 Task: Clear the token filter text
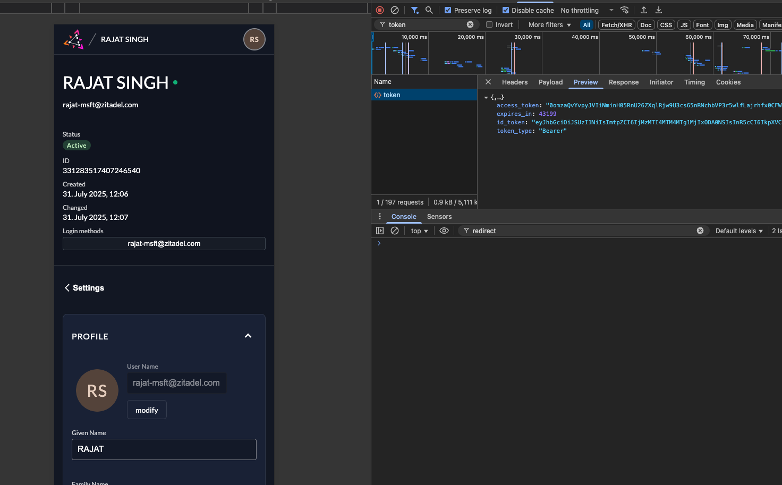point(470,24)
